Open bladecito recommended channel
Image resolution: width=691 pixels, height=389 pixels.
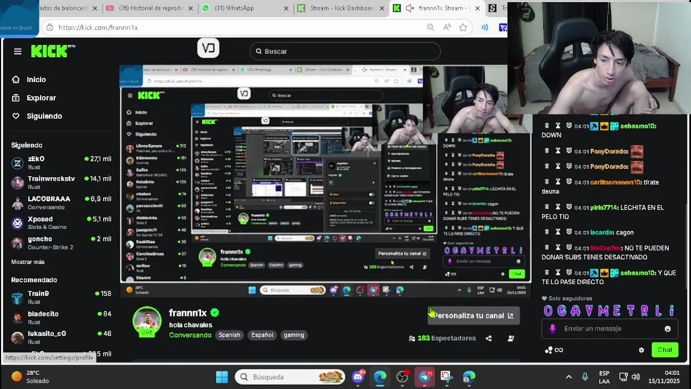(61, 317)
